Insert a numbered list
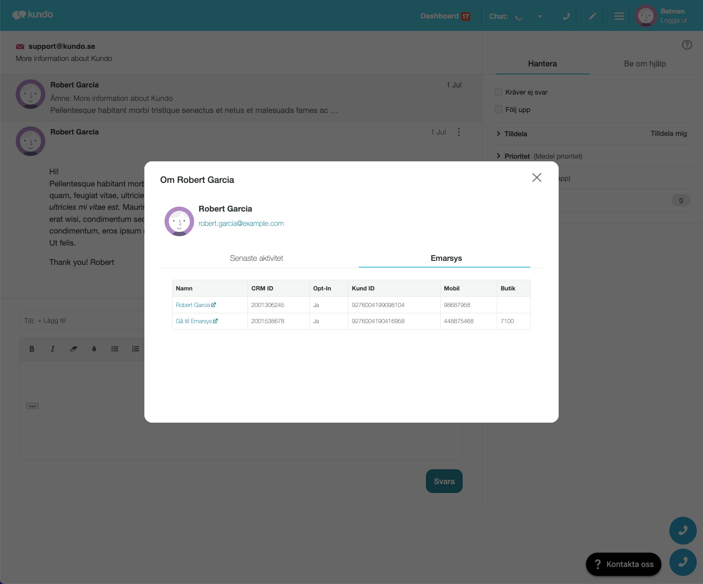Viewport: 703px width, 584px height. [x=135, y=349]
